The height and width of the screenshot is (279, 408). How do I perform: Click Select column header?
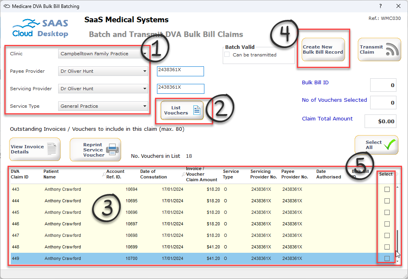click(x=386, y=174)
